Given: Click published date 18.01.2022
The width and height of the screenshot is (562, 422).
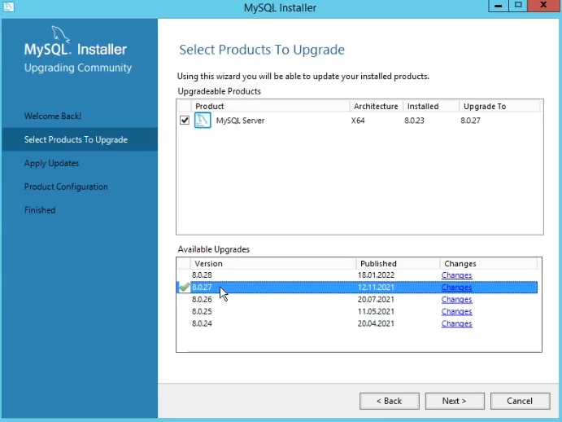Looking at the screenshot, I should (376, 275).
